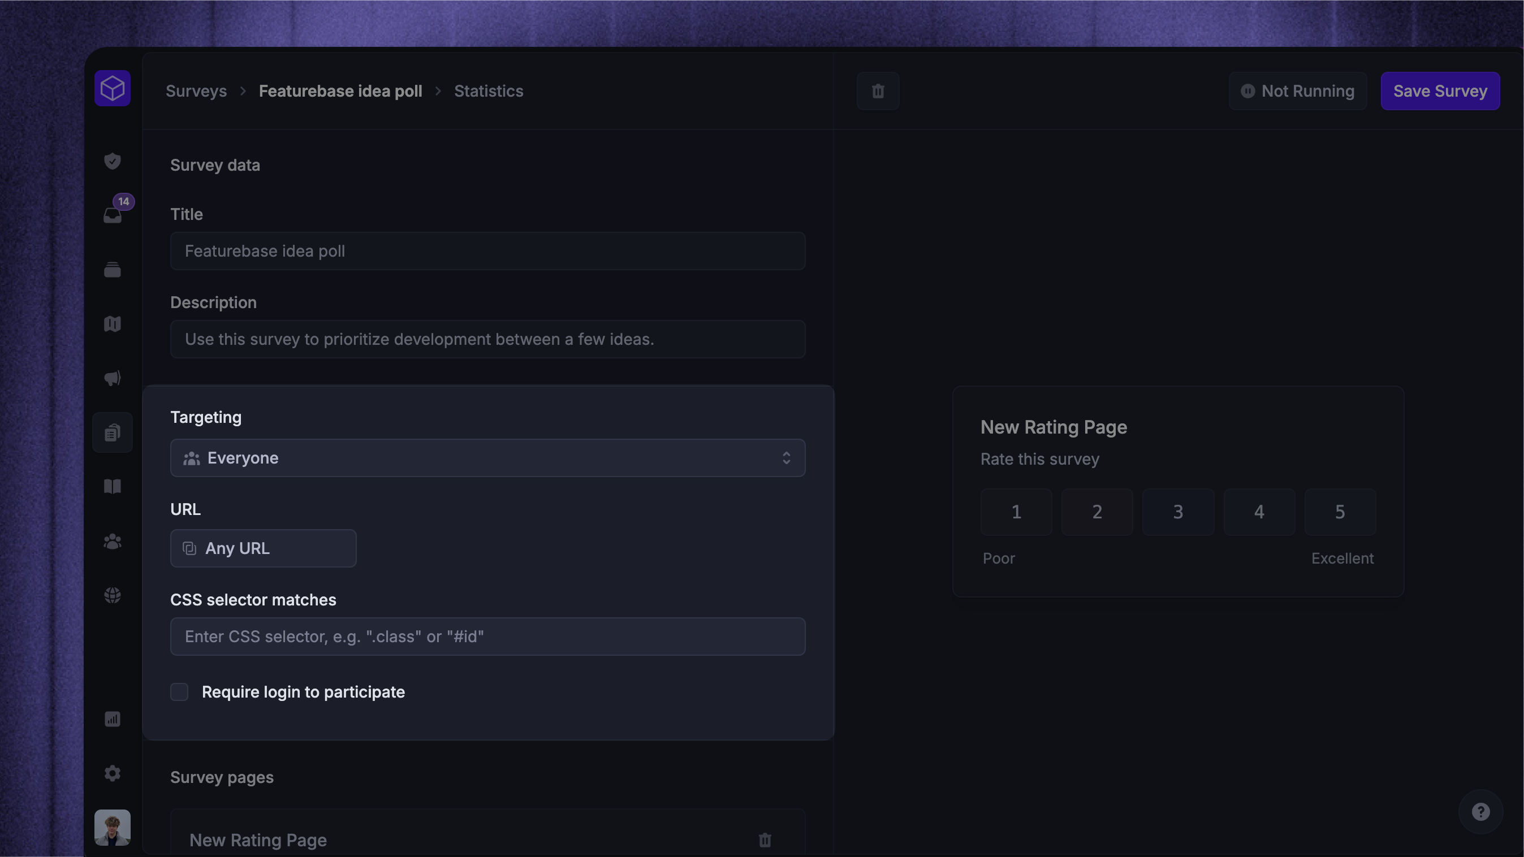
Task: Click the Surveys breadcrumb link
Action: [196, 91]
